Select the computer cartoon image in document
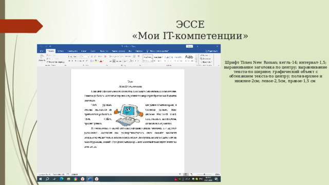This screenshot has width=329, height=185. pos(129,115)
